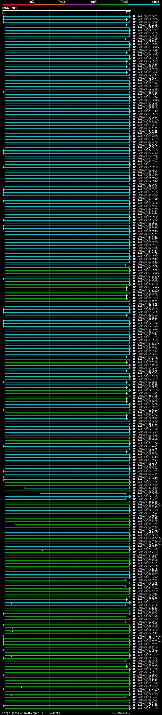Viewport: 162px width, 715px height.
Task: Open label UniRef100_C0M515
Action: (145, 64)
